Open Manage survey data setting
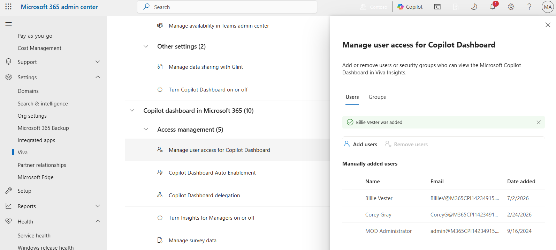 tap(192, 240)
